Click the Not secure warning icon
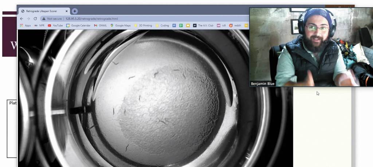Screen dimensions: 373x167 (44, 19)
